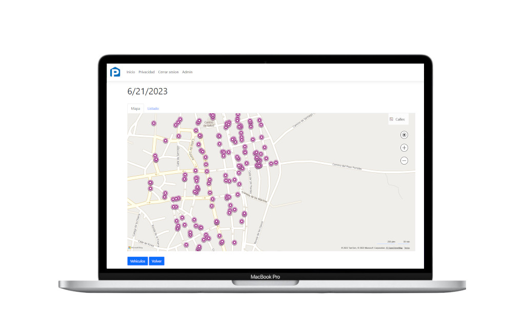This screenshot has width=525, height=323.
Task: Switch to the Mapa tab
Action: (135, 109)
